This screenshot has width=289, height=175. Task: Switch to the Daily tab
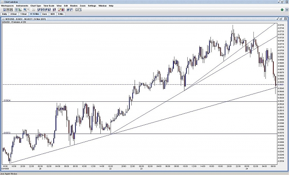[x=5, y=14]
